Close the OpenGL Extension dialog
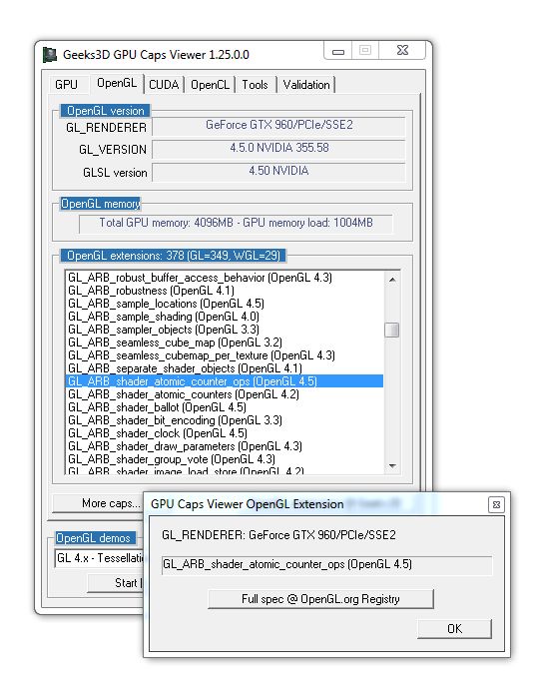Image resolution: width=536 pixels, height=690 pixels. pyautogui.click(x=496, y=504)
